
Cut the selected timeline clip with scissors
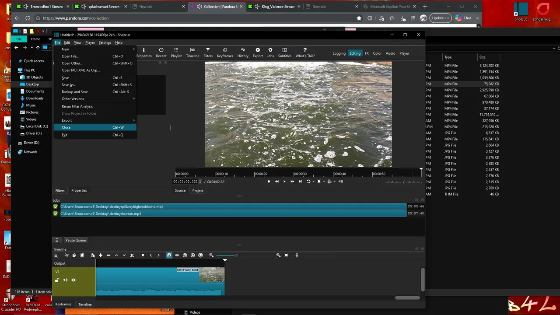66,255
